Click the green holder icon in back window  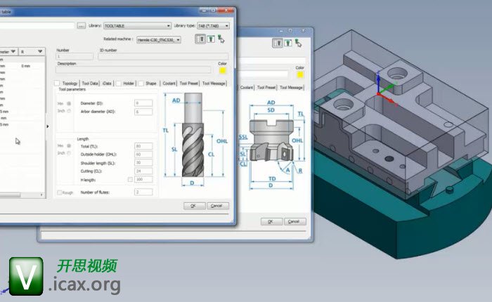[287, 43]
